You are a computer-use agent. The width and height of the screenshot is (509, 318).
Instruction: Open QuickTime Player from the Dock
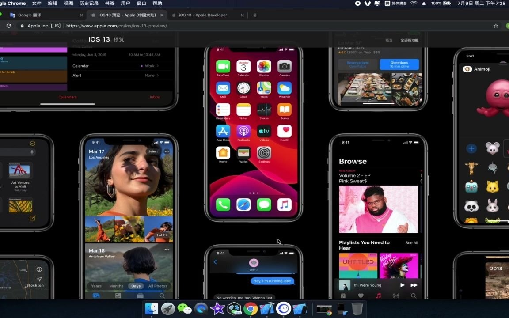click(201, 308)
